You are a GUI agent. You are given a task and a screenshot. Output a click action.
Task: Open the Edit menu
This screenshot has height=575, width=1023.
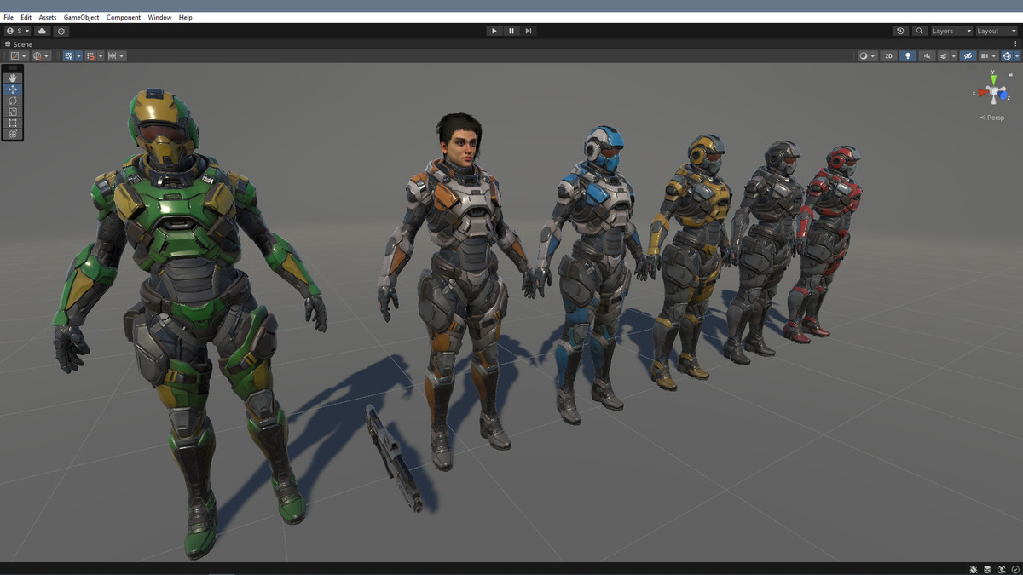(x=26, y=17)
